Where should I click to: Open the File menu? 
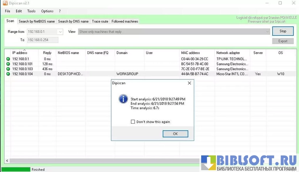(7, 11)
